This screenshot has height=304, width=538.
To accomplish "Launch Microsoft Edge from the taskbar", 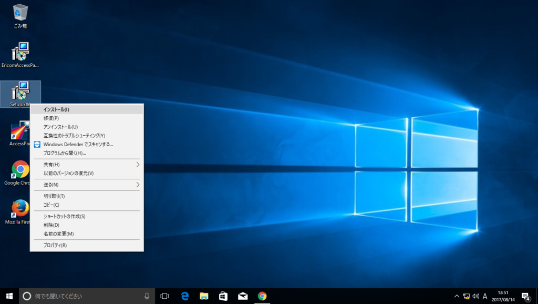I will 185,296.
